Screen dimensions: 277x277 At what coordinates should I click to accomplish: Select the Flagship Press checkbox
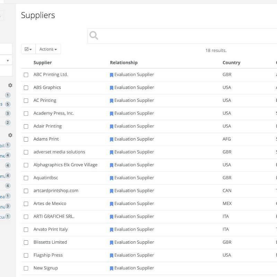(26, 256)
